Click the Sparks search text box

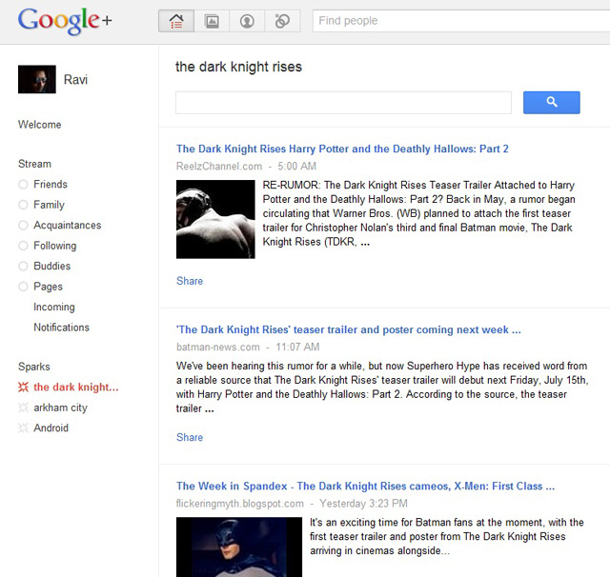click(x=343, y=102)
